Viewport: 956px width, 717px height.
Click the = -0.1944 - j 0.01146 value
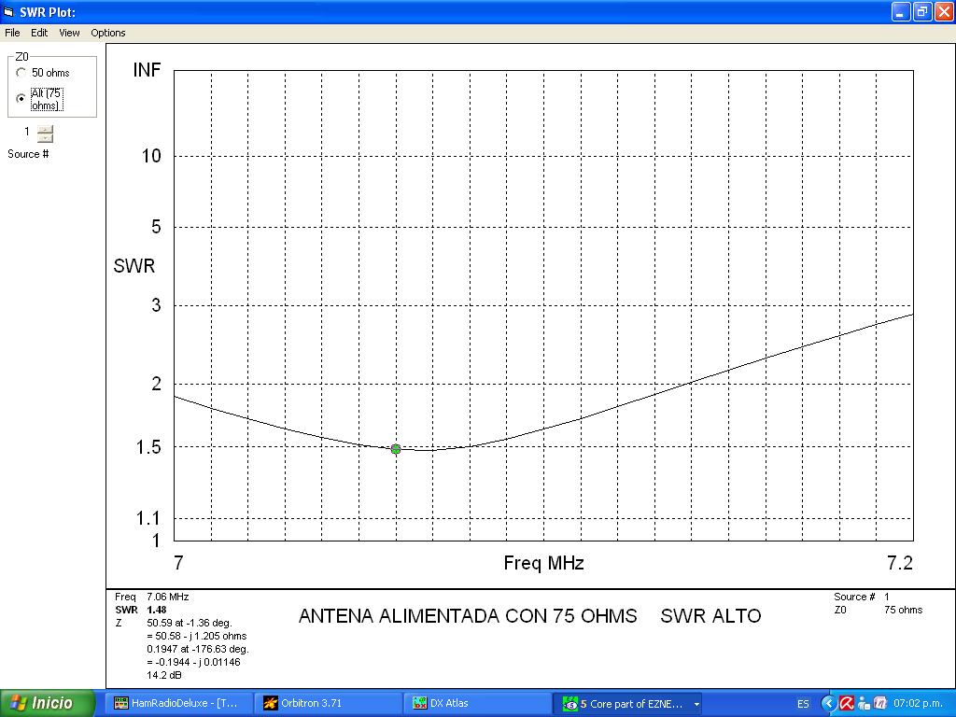click(193, 662)
